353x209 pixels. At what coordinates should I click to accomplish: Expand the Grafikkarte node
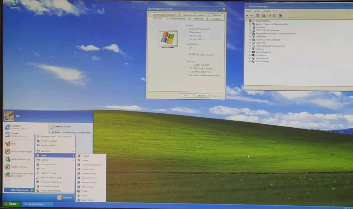pyautogui.click(x=250, y=36)
